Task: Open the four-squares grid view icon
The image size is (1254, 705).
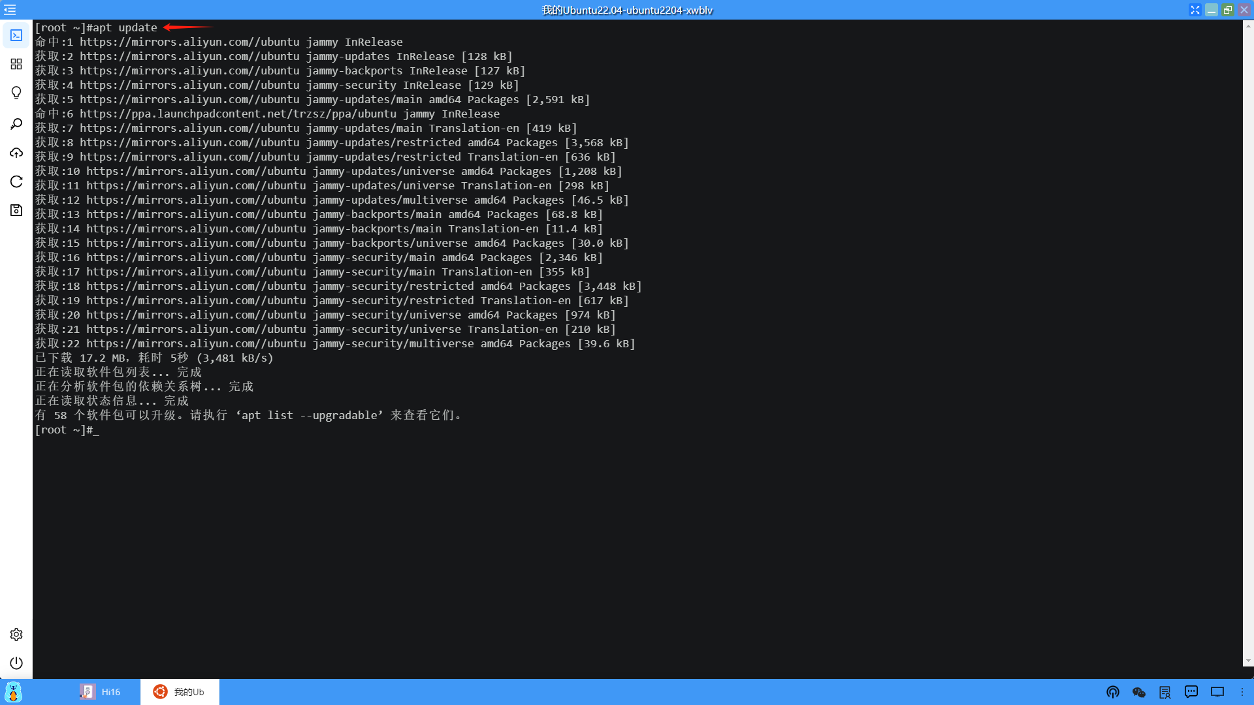Action: (x=16, y=64)
